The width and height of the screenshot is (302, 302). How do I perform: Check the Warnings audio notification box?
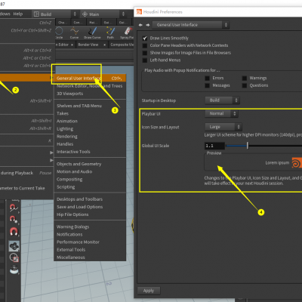click(x=245, y=79)
